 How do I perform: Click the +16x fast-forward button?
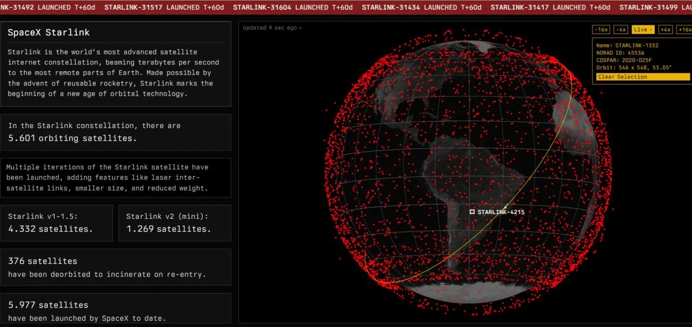(x=684, y=29)
